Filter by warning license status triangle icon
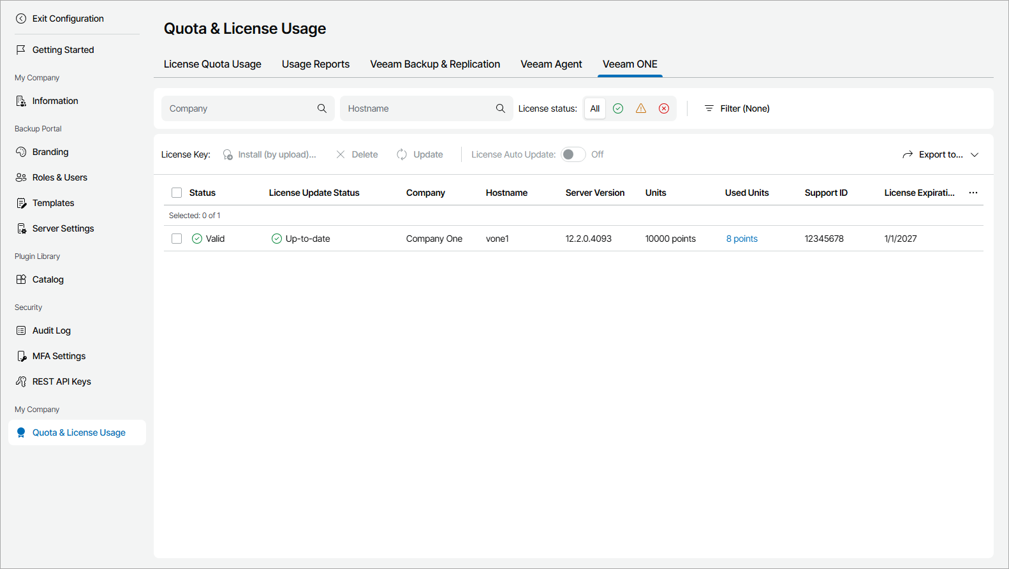 point(641,108)
